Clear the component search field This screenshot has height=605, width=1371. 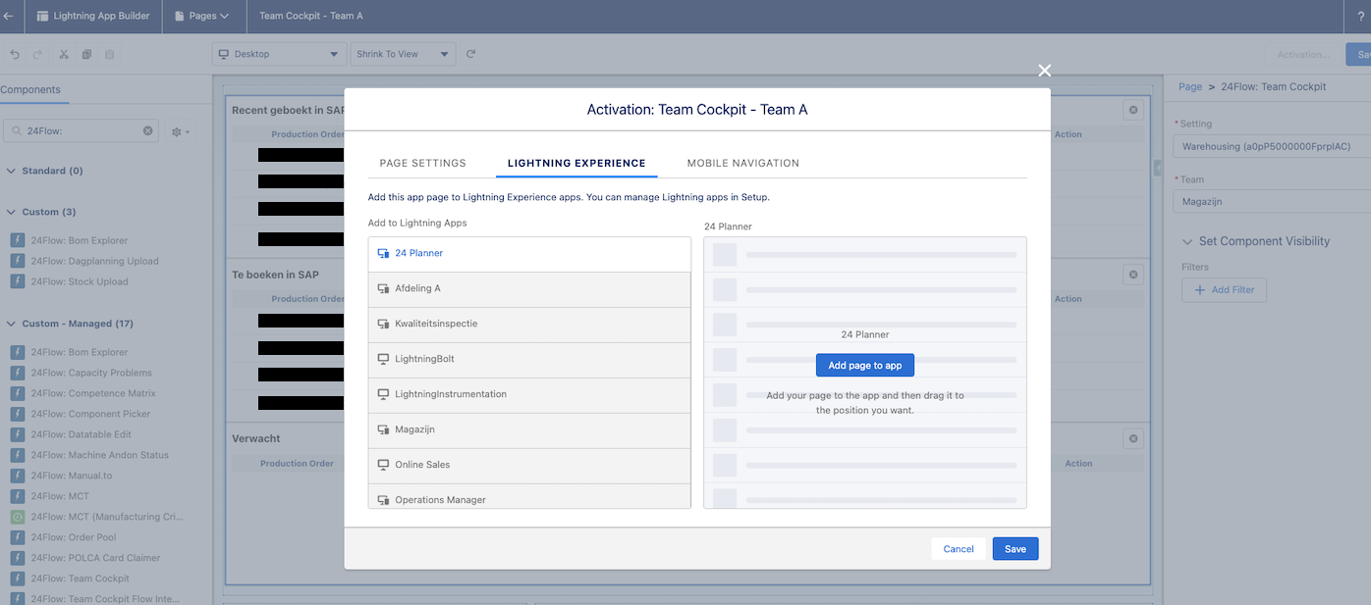pos(148,130)
